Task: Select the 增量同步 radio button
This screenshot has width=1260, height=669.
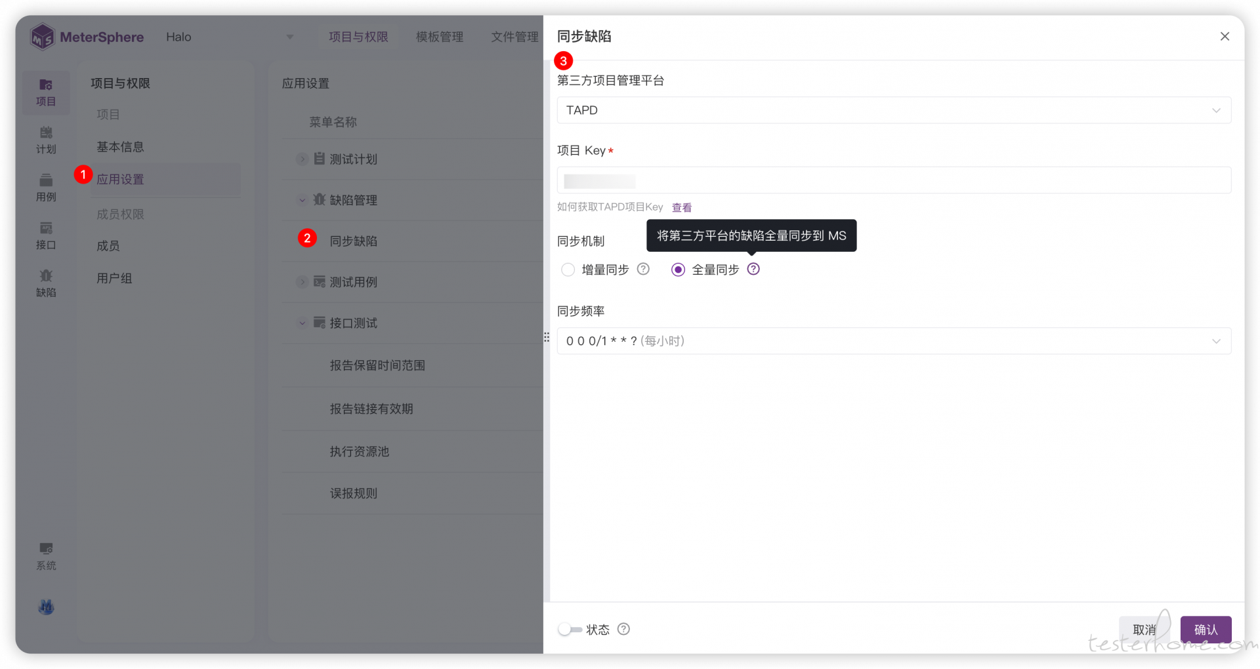Action: point(568,270)
